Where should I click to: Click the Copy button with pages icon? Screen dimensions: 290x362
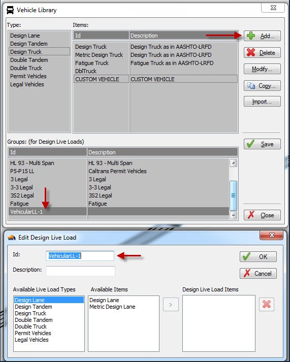point(262,86)
